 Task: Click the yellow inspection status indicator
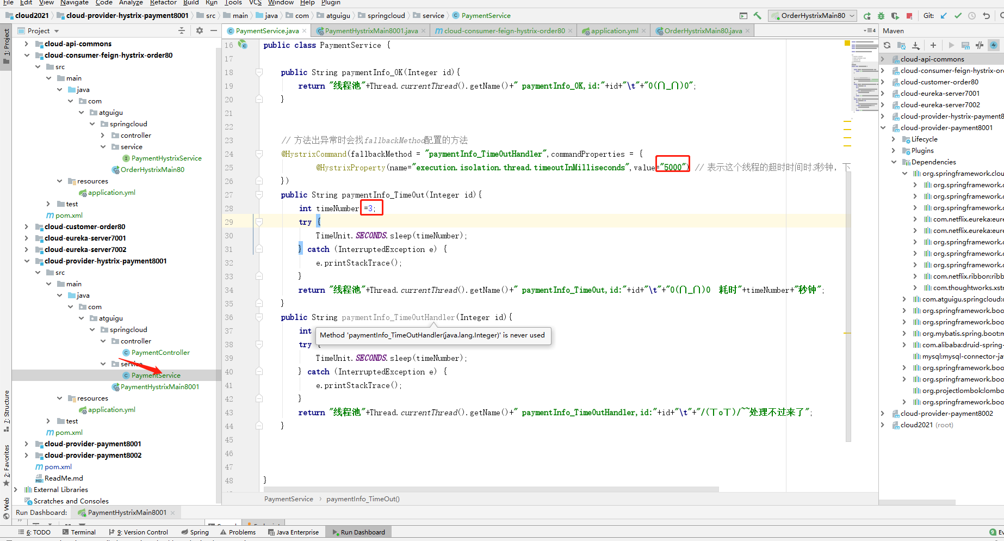(847, 43)
